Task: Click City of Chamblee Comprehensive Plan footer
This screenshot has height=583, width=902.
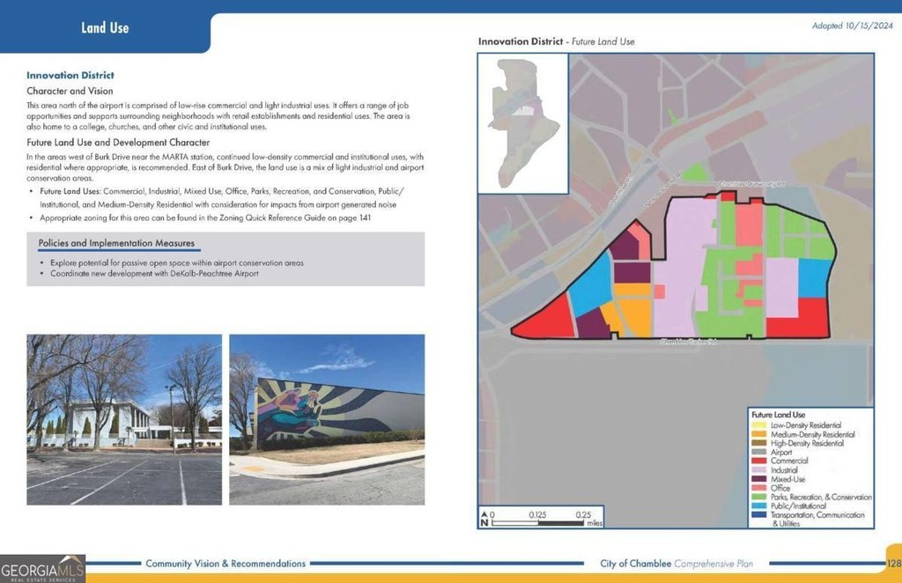Action: [683, 564]
